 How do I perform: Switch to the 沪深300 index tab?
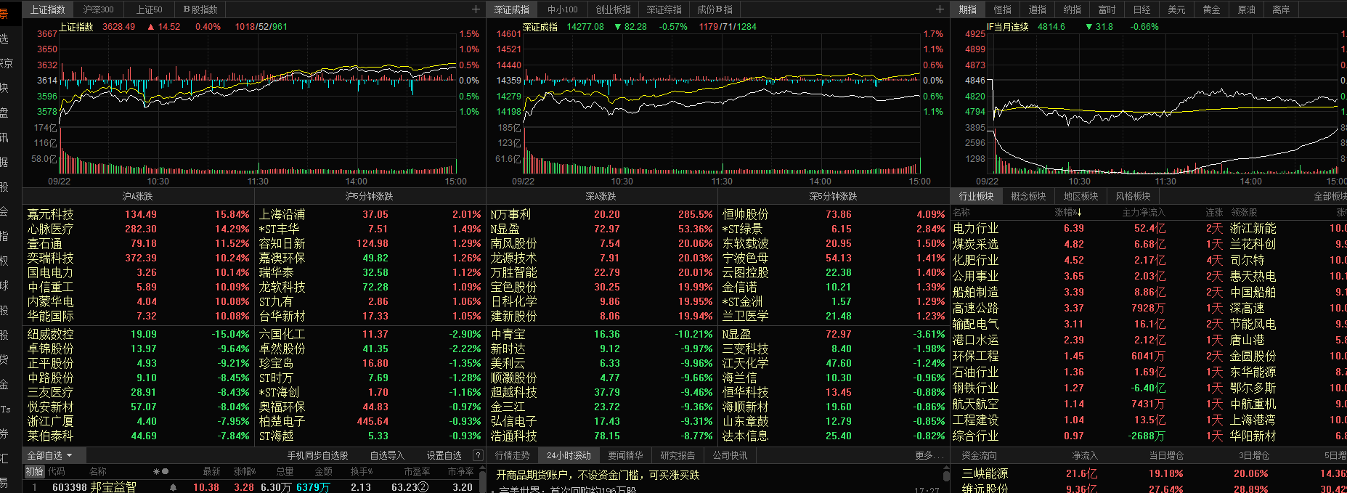point(98,9)
